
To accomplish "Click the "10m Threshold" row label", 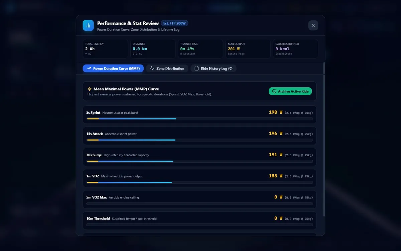I will pos(98,219).
